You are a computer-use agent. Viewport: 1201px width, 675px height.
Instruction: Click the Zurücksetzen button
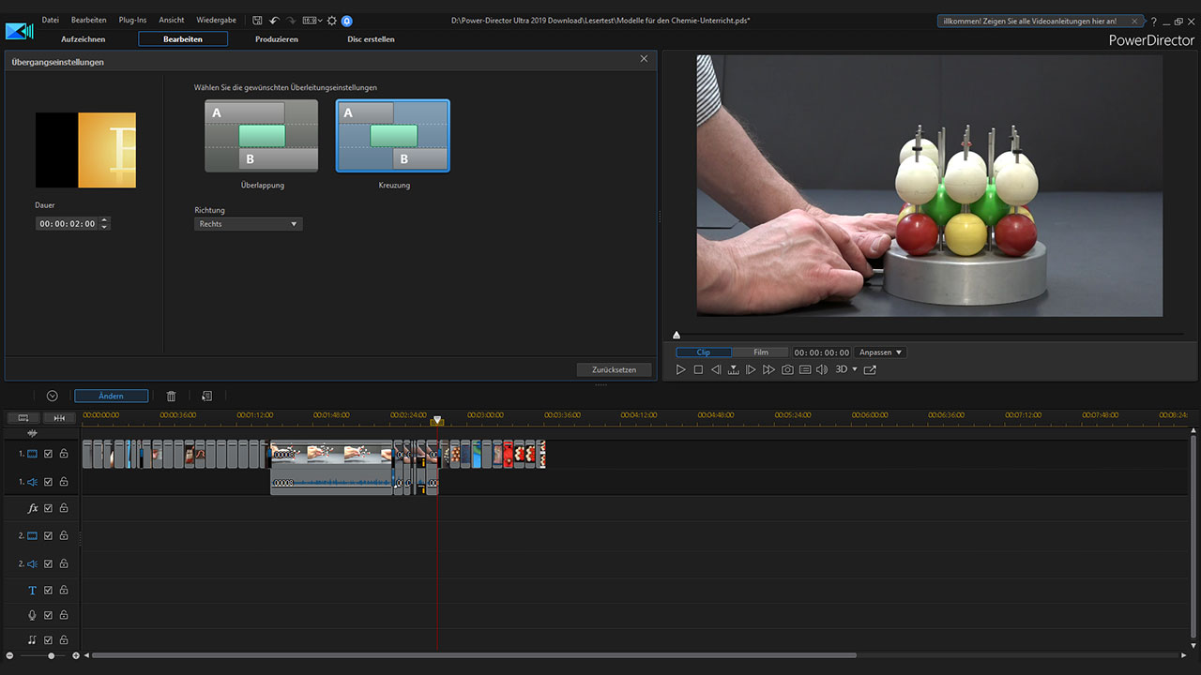click(x=614, y=369)
